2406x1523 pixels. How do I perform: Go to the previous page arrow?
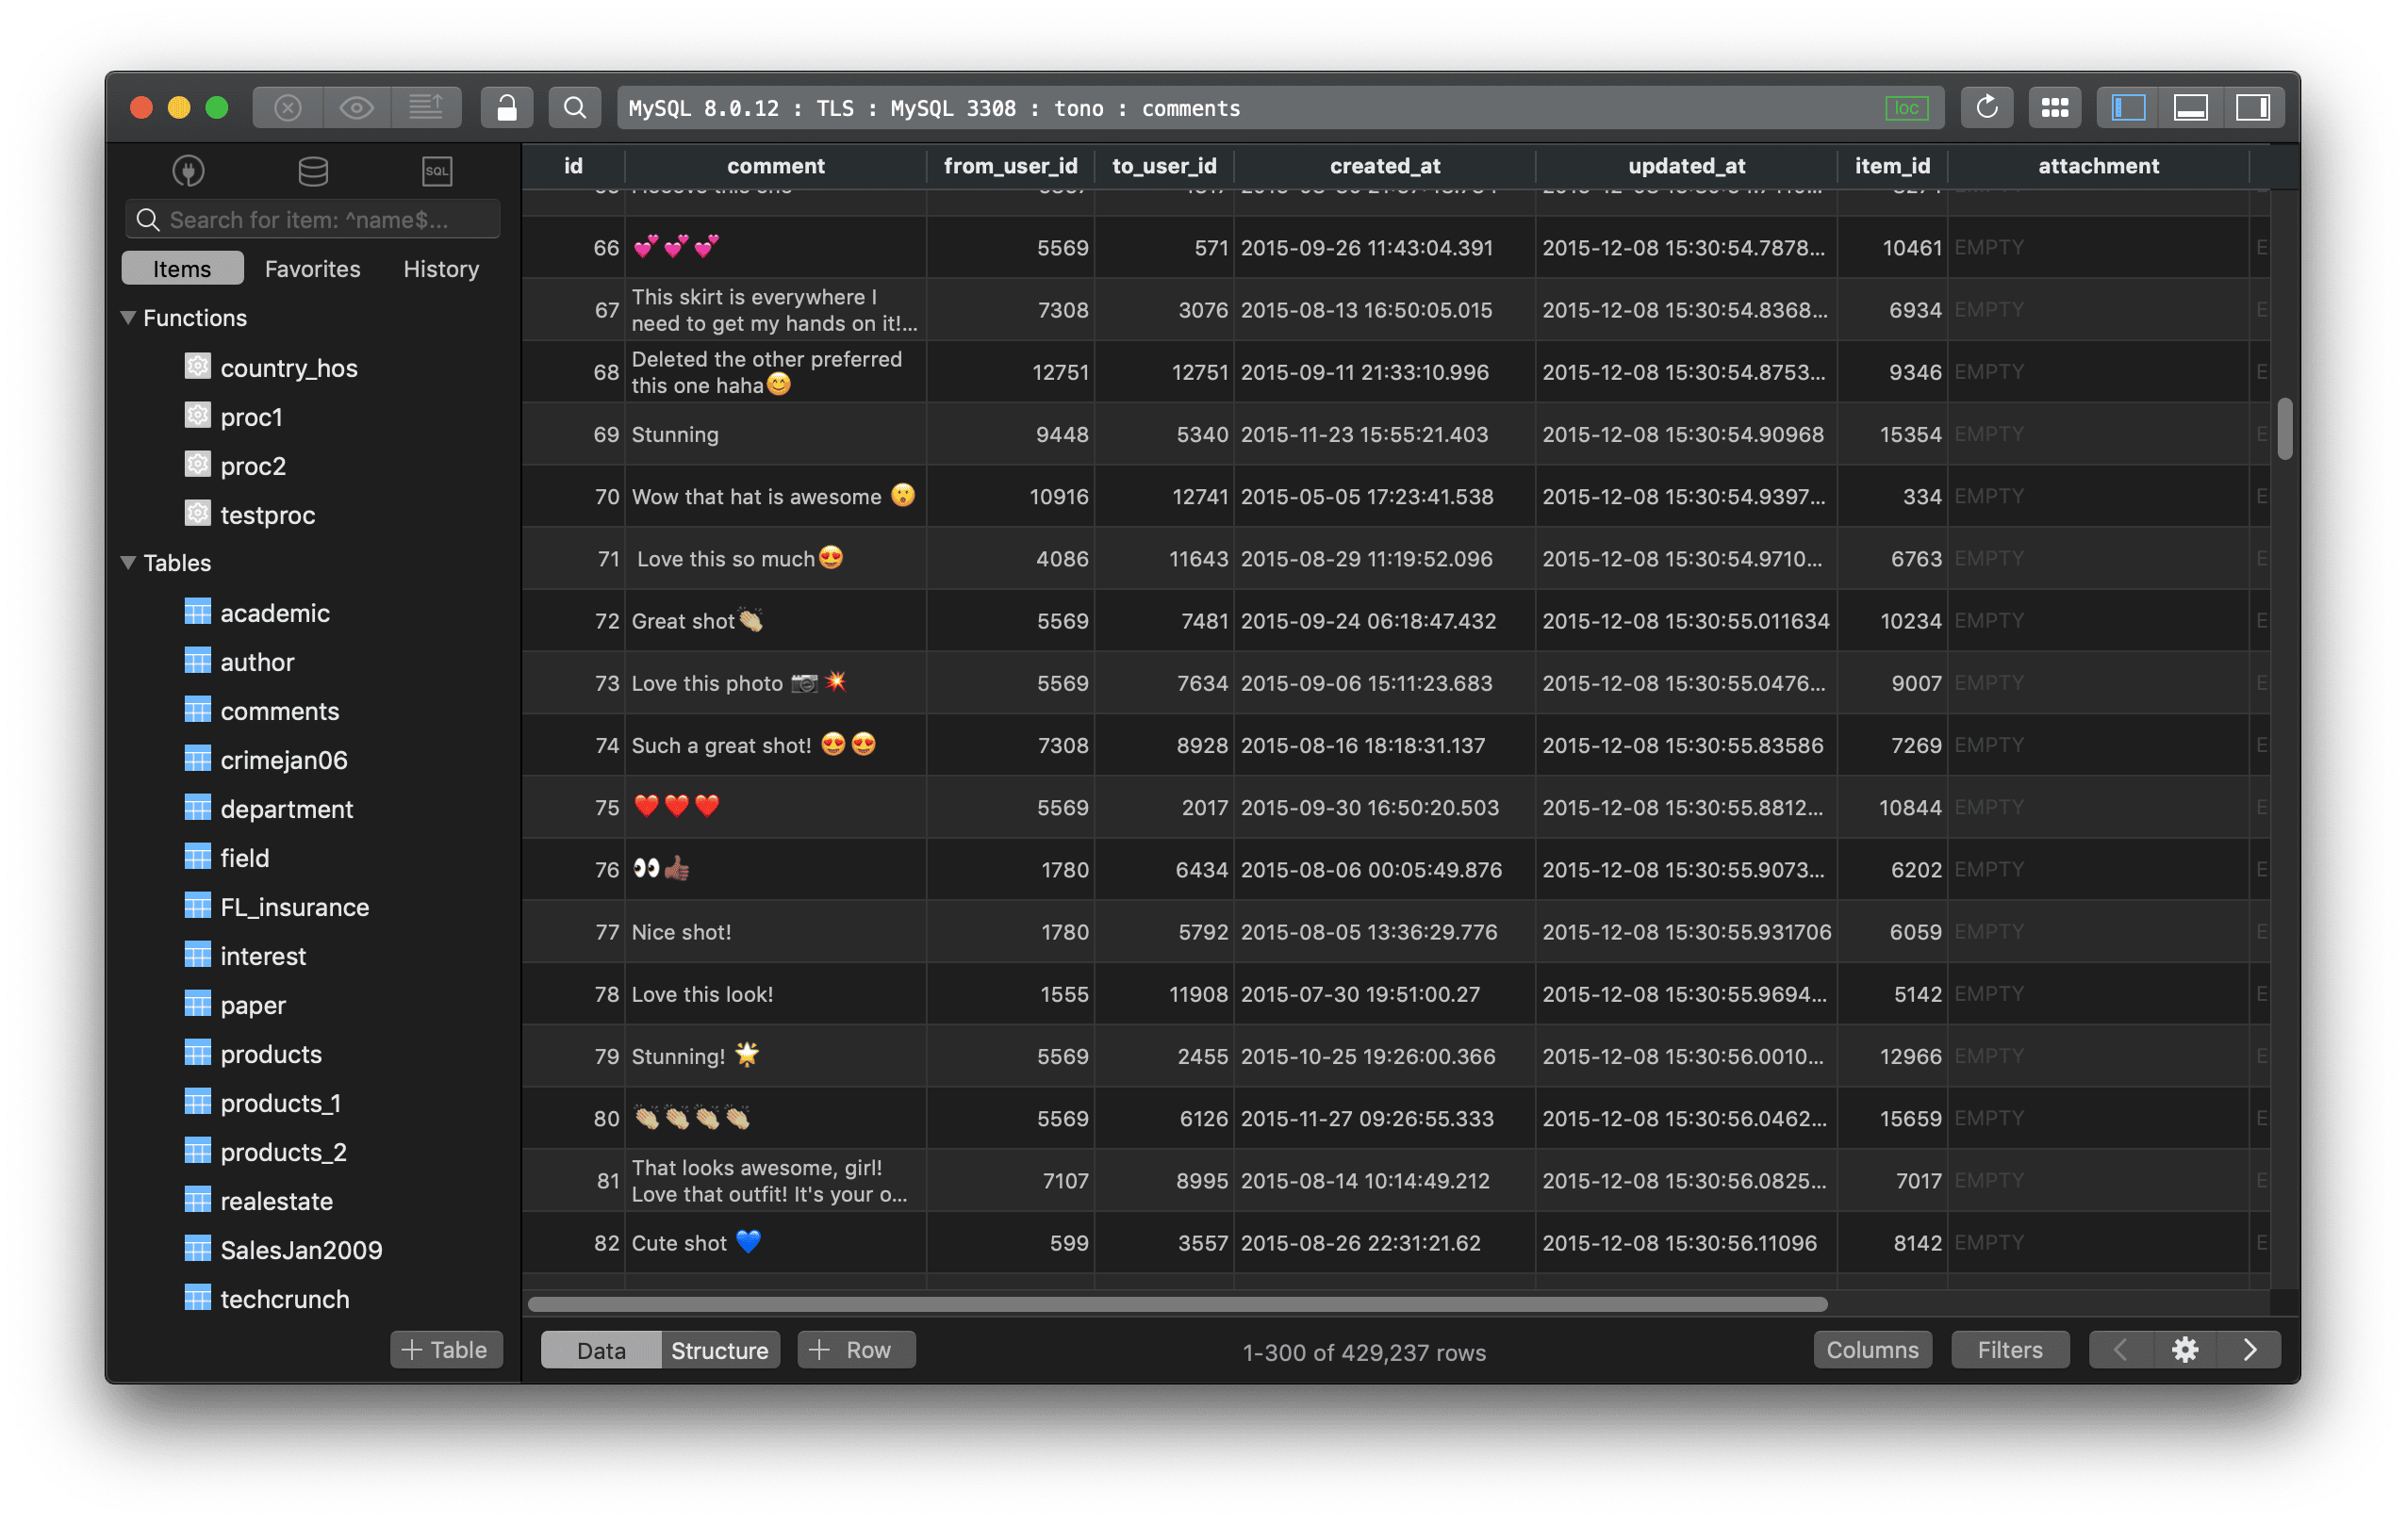pyautogui.click(x=2121, y=1351)
